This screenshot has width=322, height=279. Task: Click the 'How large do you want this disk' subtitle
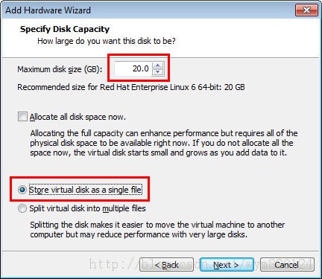tap(107, 41)
